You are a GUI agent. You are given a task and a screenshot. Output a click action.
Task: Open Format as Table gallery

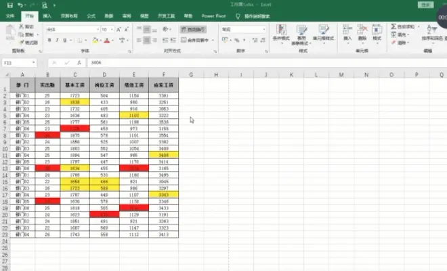pyautogui.click(x=301, y=34)
